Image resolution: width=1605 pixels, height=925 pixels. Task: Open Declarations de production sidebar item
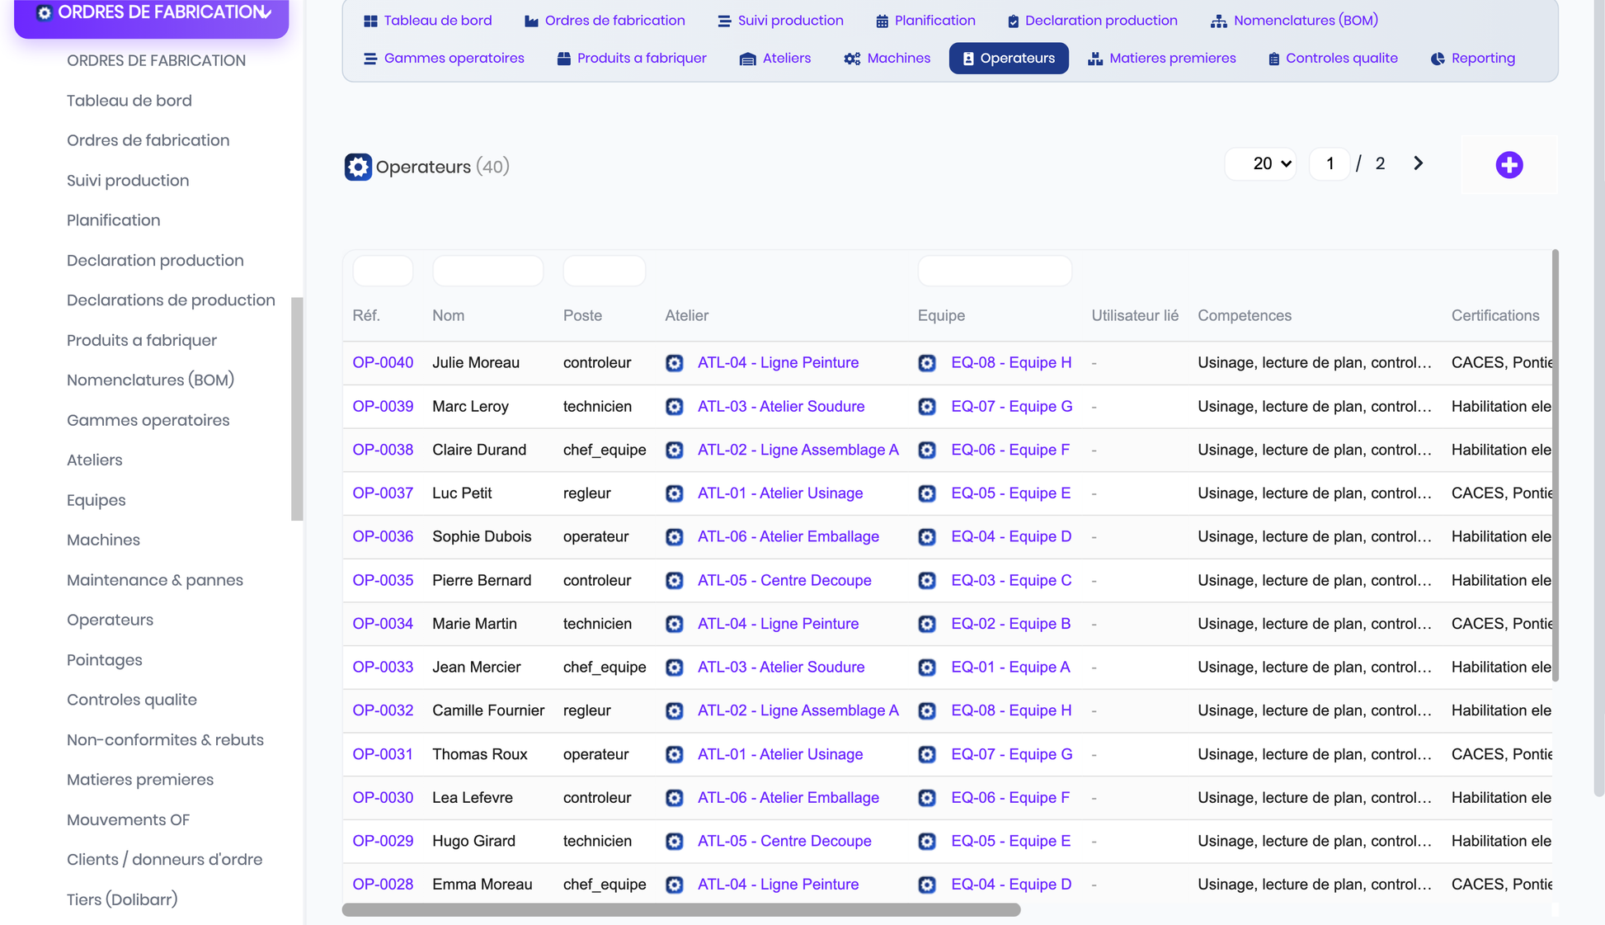(x=171, y=300)
